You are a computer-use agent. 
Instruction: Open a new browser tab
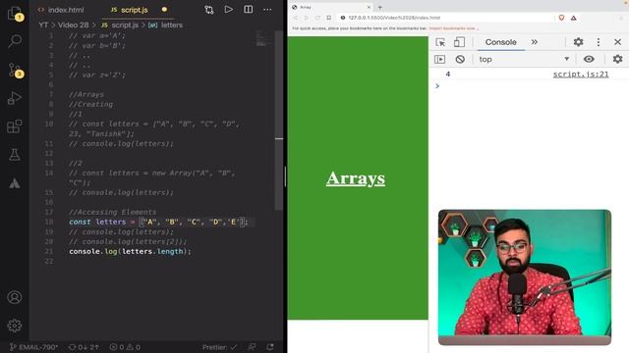[380, 7]
